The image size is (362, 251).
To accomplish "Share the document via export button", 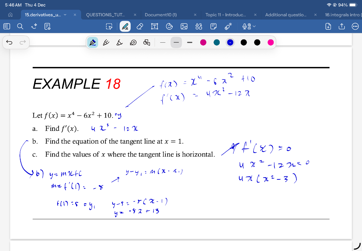I will (x=341, y=26).
